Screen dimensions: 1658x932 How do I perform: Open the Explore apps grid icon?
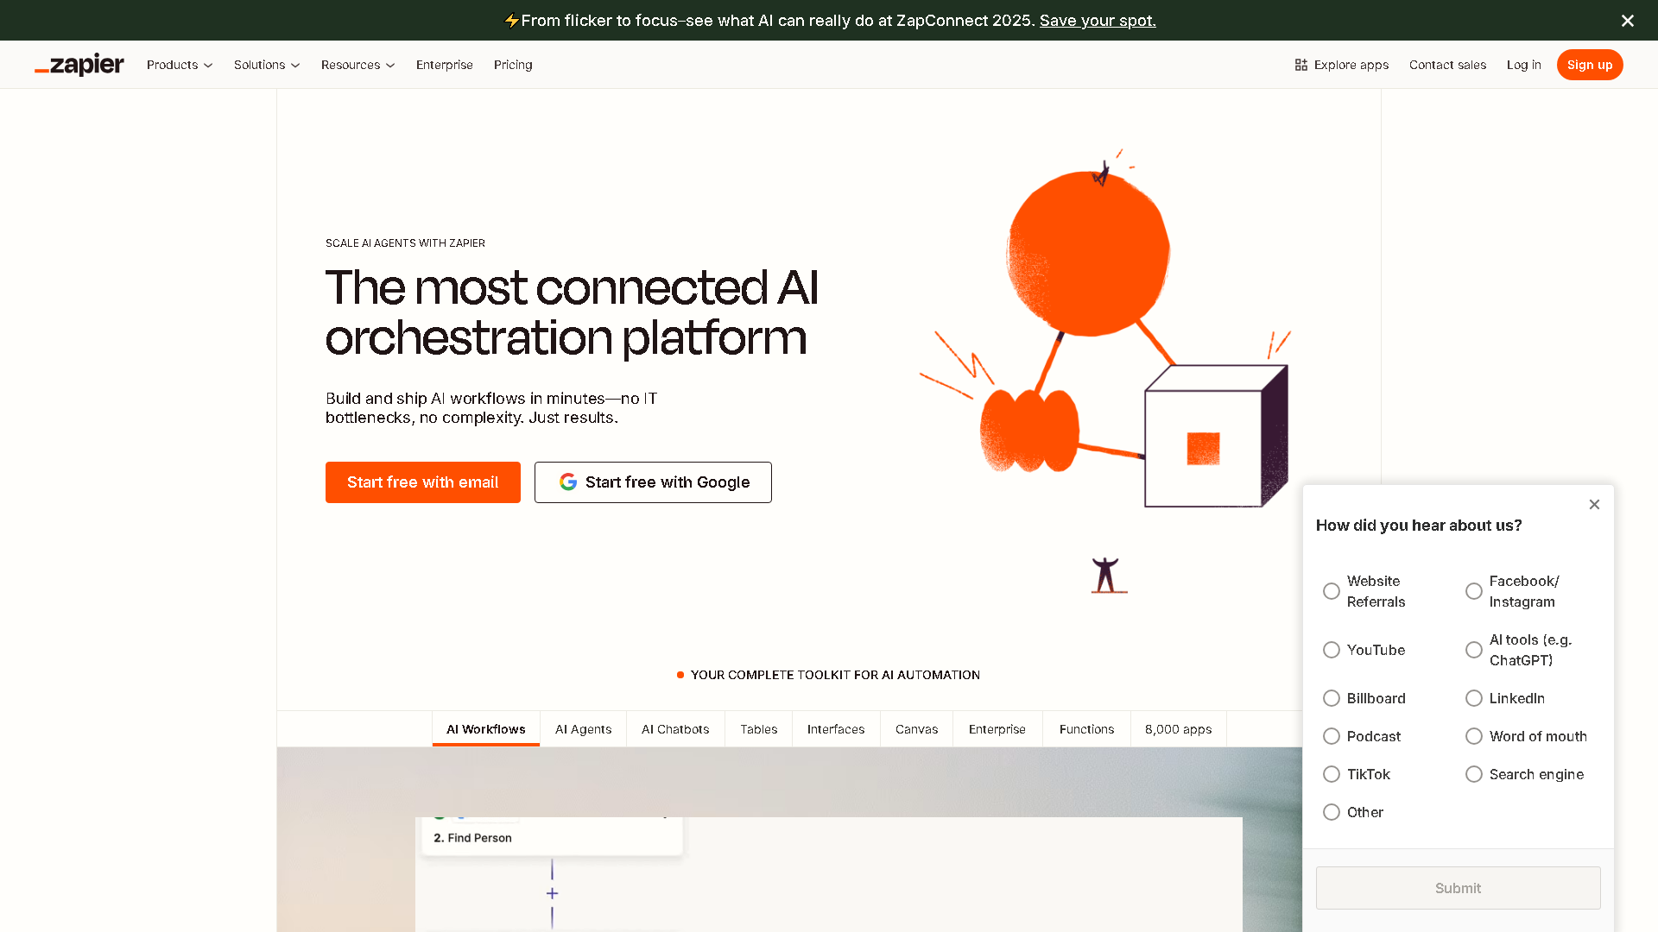tap(1300, 65)
